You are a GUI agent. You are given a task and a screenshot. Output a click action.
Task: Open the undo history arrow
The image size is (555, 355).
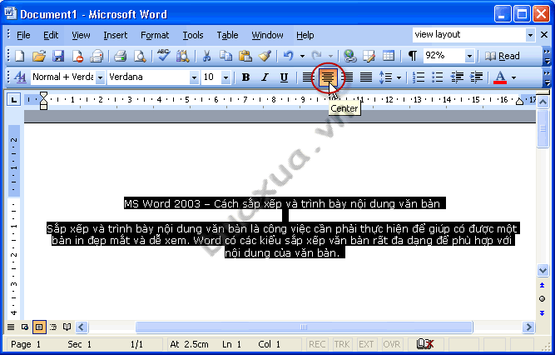coord(302,56)
